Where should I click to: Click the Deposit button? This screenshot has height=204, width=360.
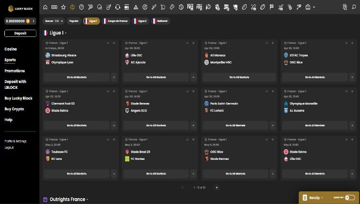click(20, 33)
